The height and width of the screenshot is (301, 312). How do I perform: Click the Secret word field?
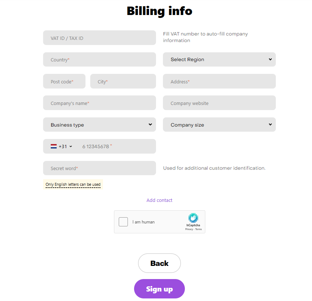click(99, 168)
